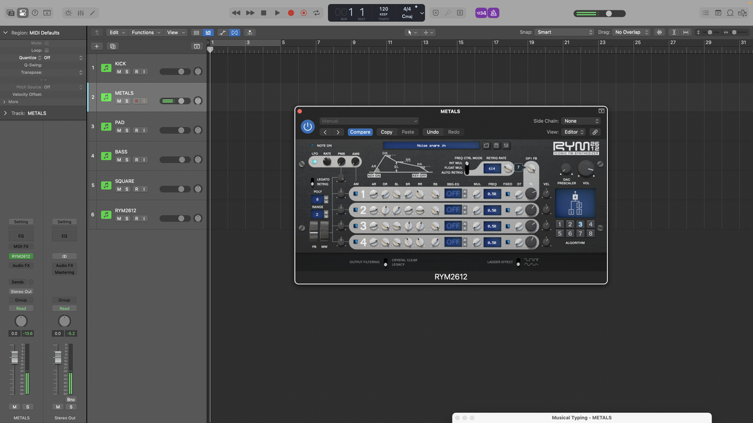Check the region Mute checkbox
This screenshot has width=753, height=423.
pos(46,43)
